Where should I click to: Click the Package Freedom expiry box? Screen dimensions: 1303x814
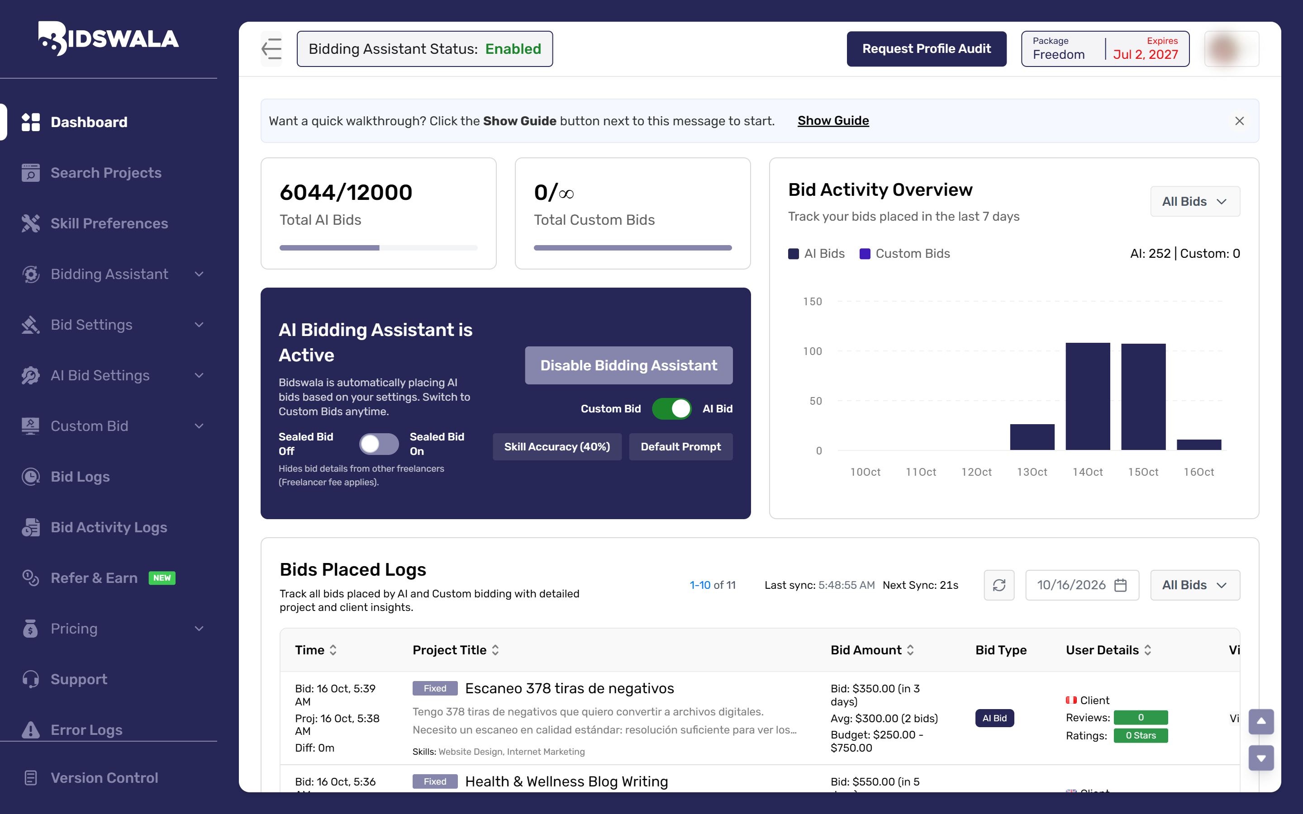[x=1105, y=49]
